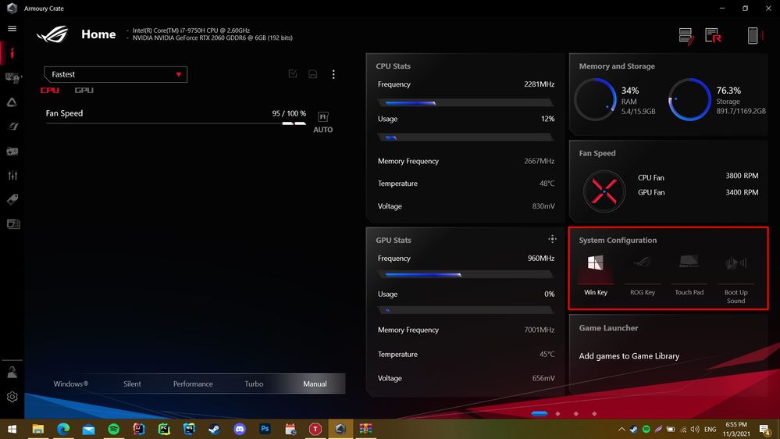
Task: Click the move icon on GPU Stats
Action: (x=552, y=239)
